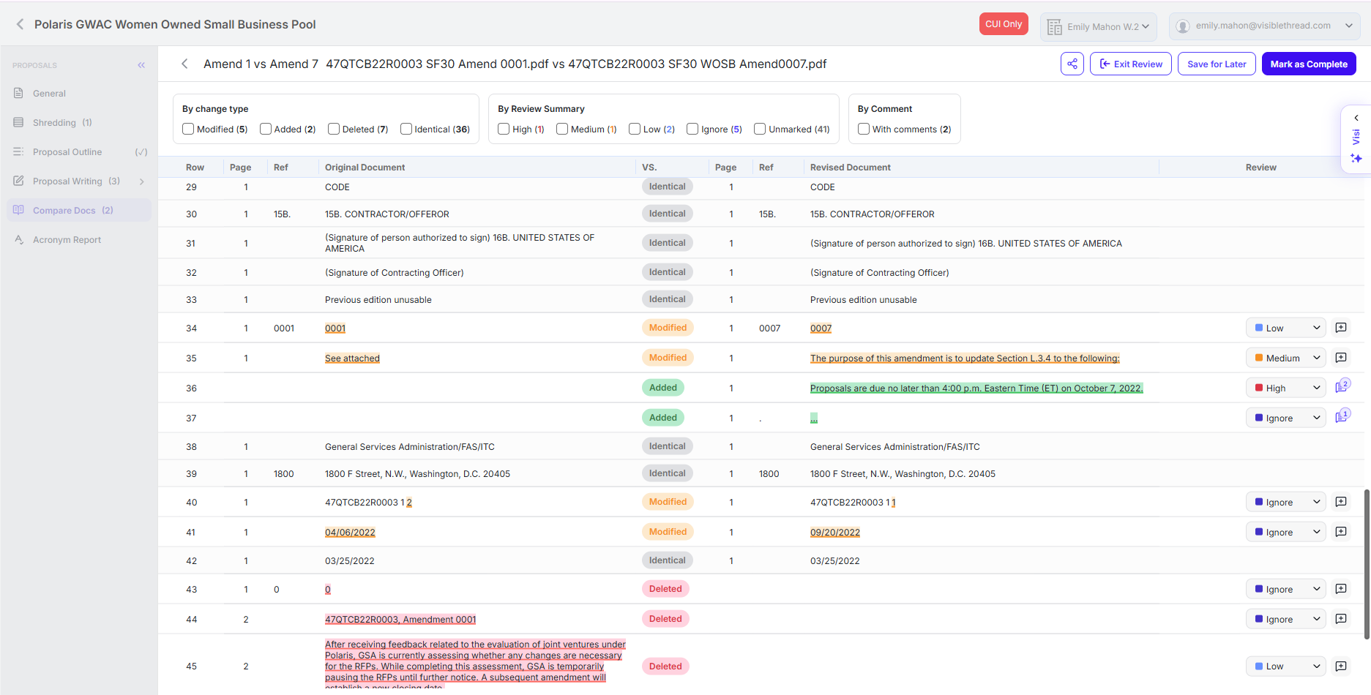Enable the Medium (1) review filter

tap(562, 129)
